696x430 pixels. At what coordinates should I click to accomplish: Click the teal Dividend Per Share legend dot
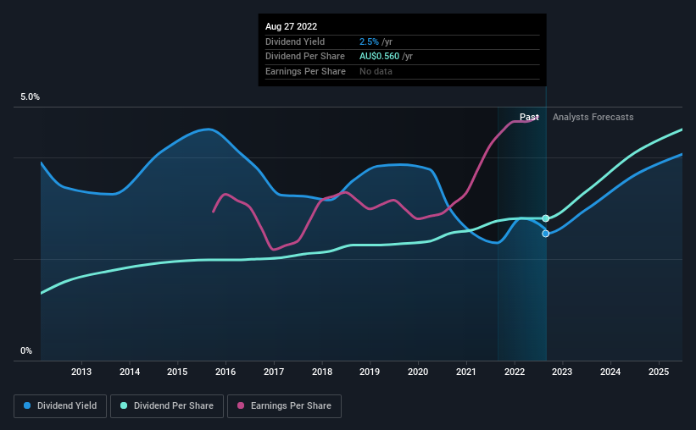pyautogui.click(x=124, y=405)
